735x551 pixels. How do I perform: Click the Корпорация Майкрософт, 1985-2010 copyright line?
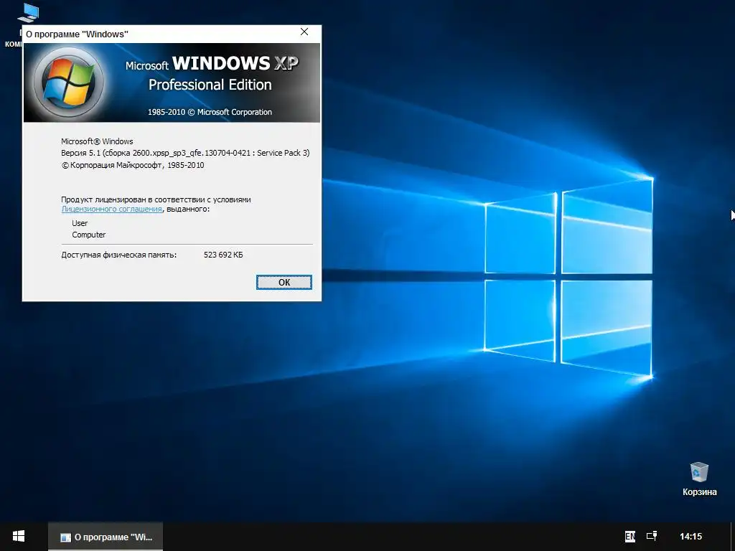click(x=133, y=165)
